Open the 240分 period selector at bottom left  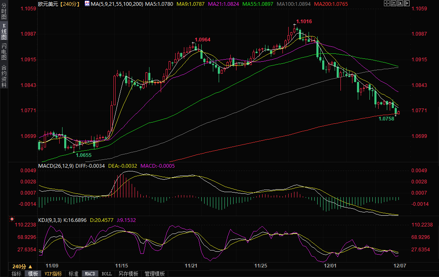(22, 266)
